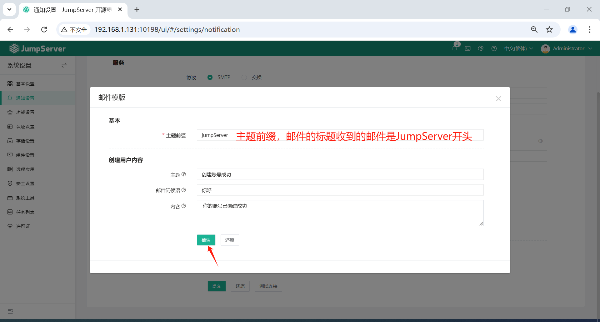
Task: Open 任务列表 menu item
Action: coord(37,212)
